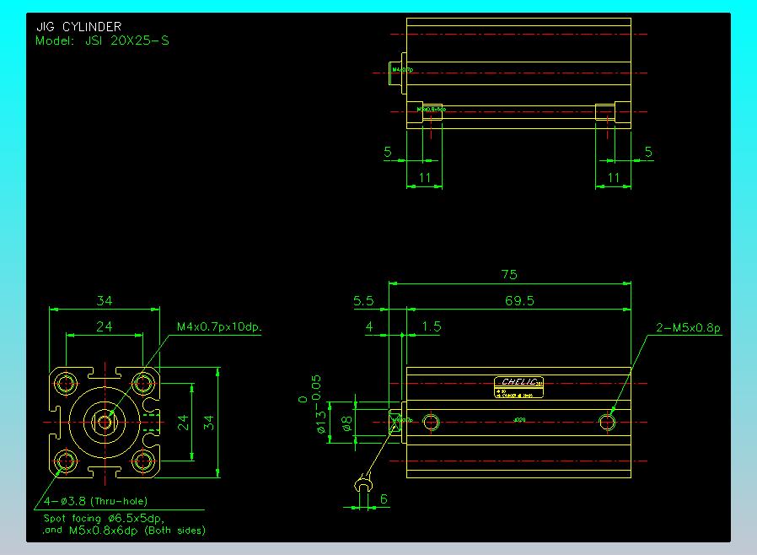Click the JIG CYLINDER title text

(78, 27)
